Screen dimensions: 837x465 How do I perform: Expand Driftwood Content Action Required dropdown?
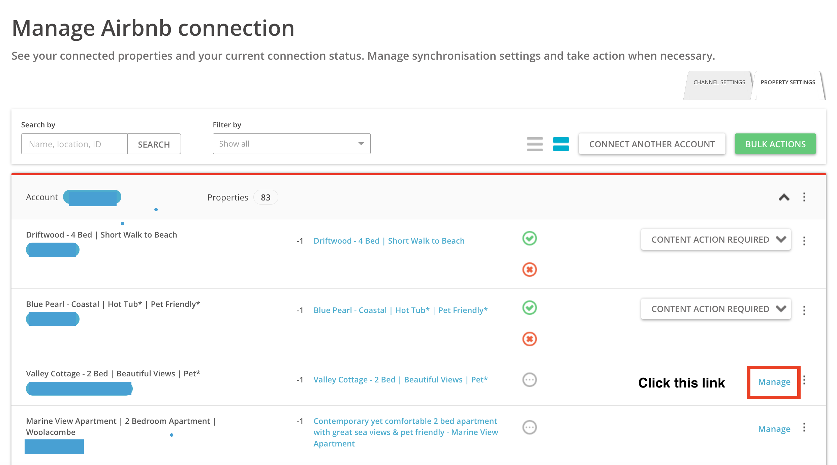[x=716, y=240]
